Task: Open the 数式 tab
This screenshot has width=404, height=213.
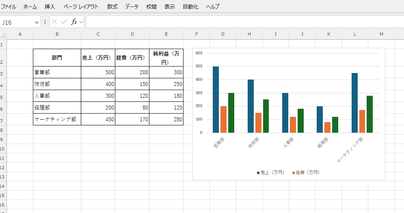Action: 112,7
